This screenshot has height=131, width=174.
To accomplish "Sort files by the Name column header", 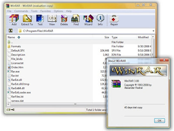I will [x=11, y=37].
